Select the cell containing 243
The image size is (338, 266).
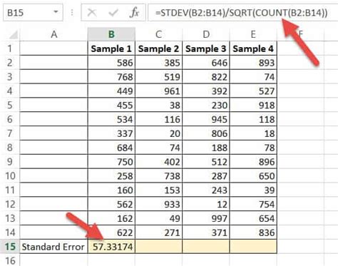click(x=206, y=190)
